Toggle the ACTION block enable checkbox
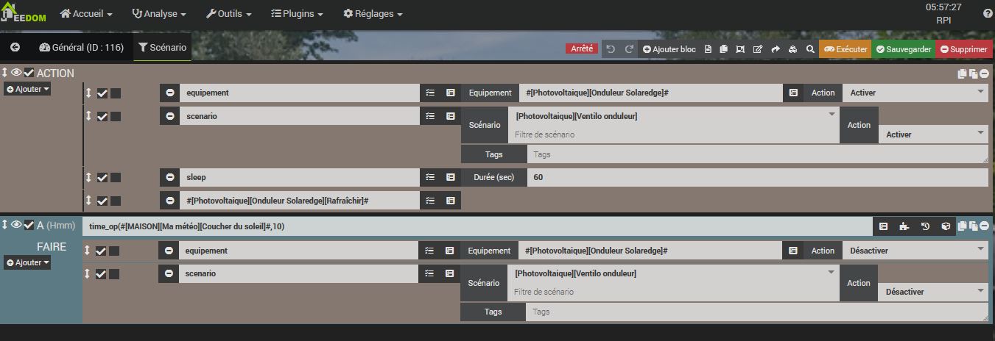The width and height of the screenshot is (995, 341). click(x=29, y=73)
